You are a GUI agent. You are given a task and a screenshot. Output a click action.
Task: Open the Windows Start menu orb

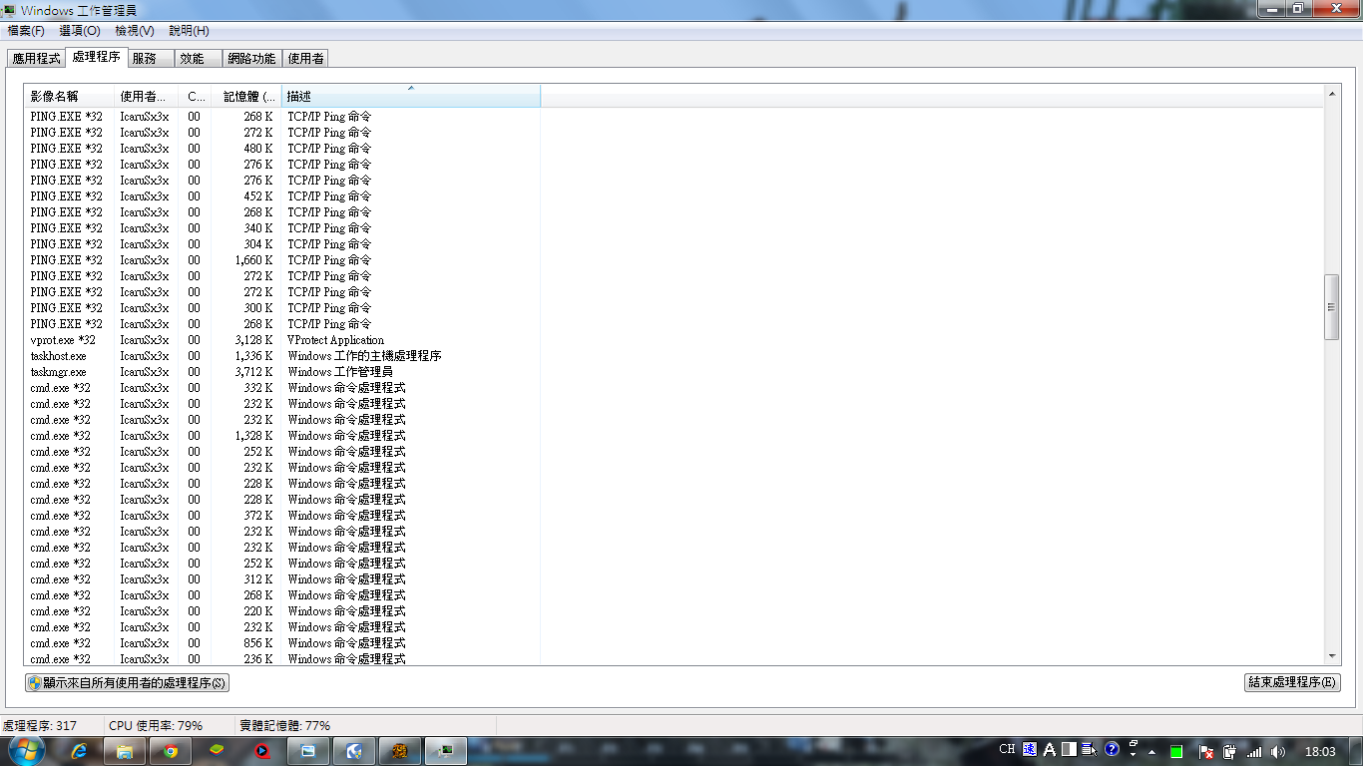pyautogui.click(x=26, y=750)
